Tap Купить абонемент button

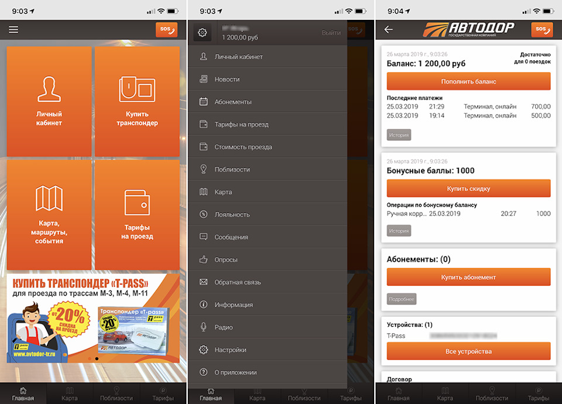pyautogui.click(x=468, y=277)
